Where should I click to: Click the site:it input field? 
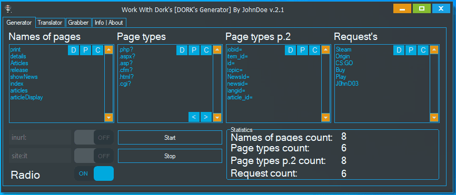coord(40,156)
